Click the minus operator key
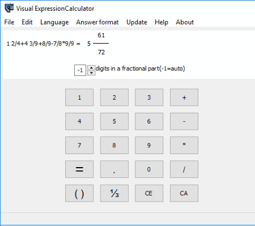The width and height of the screenshot is (255, 226). 184,121
